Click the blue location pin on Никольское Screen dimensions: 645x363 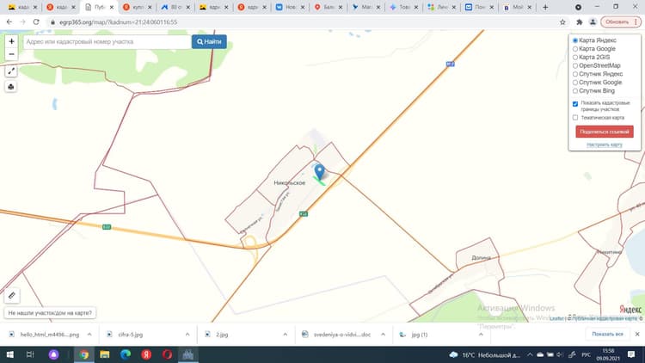tap(319, 172)
